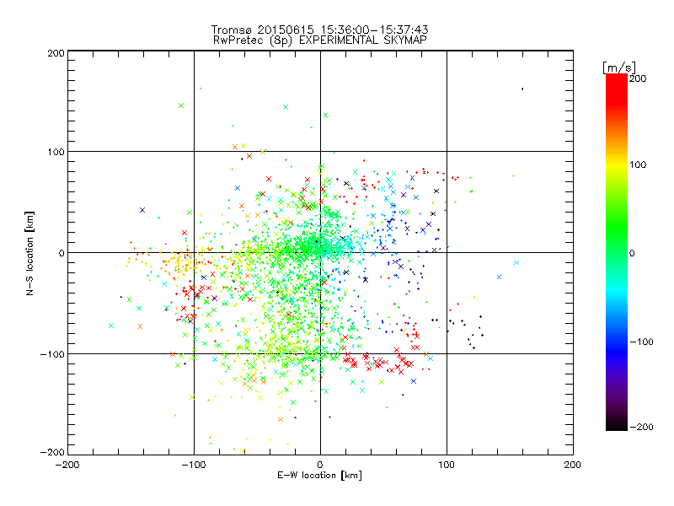Click the E-W axis tick label "-200"

tap(67, 465)
